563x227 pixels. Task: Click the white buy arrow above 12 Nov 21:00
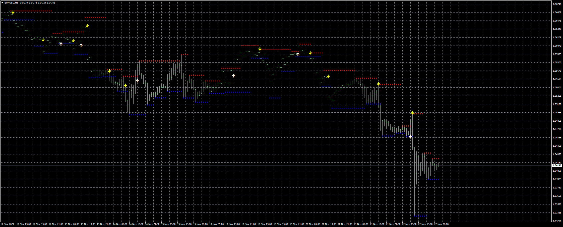[61, 44]
